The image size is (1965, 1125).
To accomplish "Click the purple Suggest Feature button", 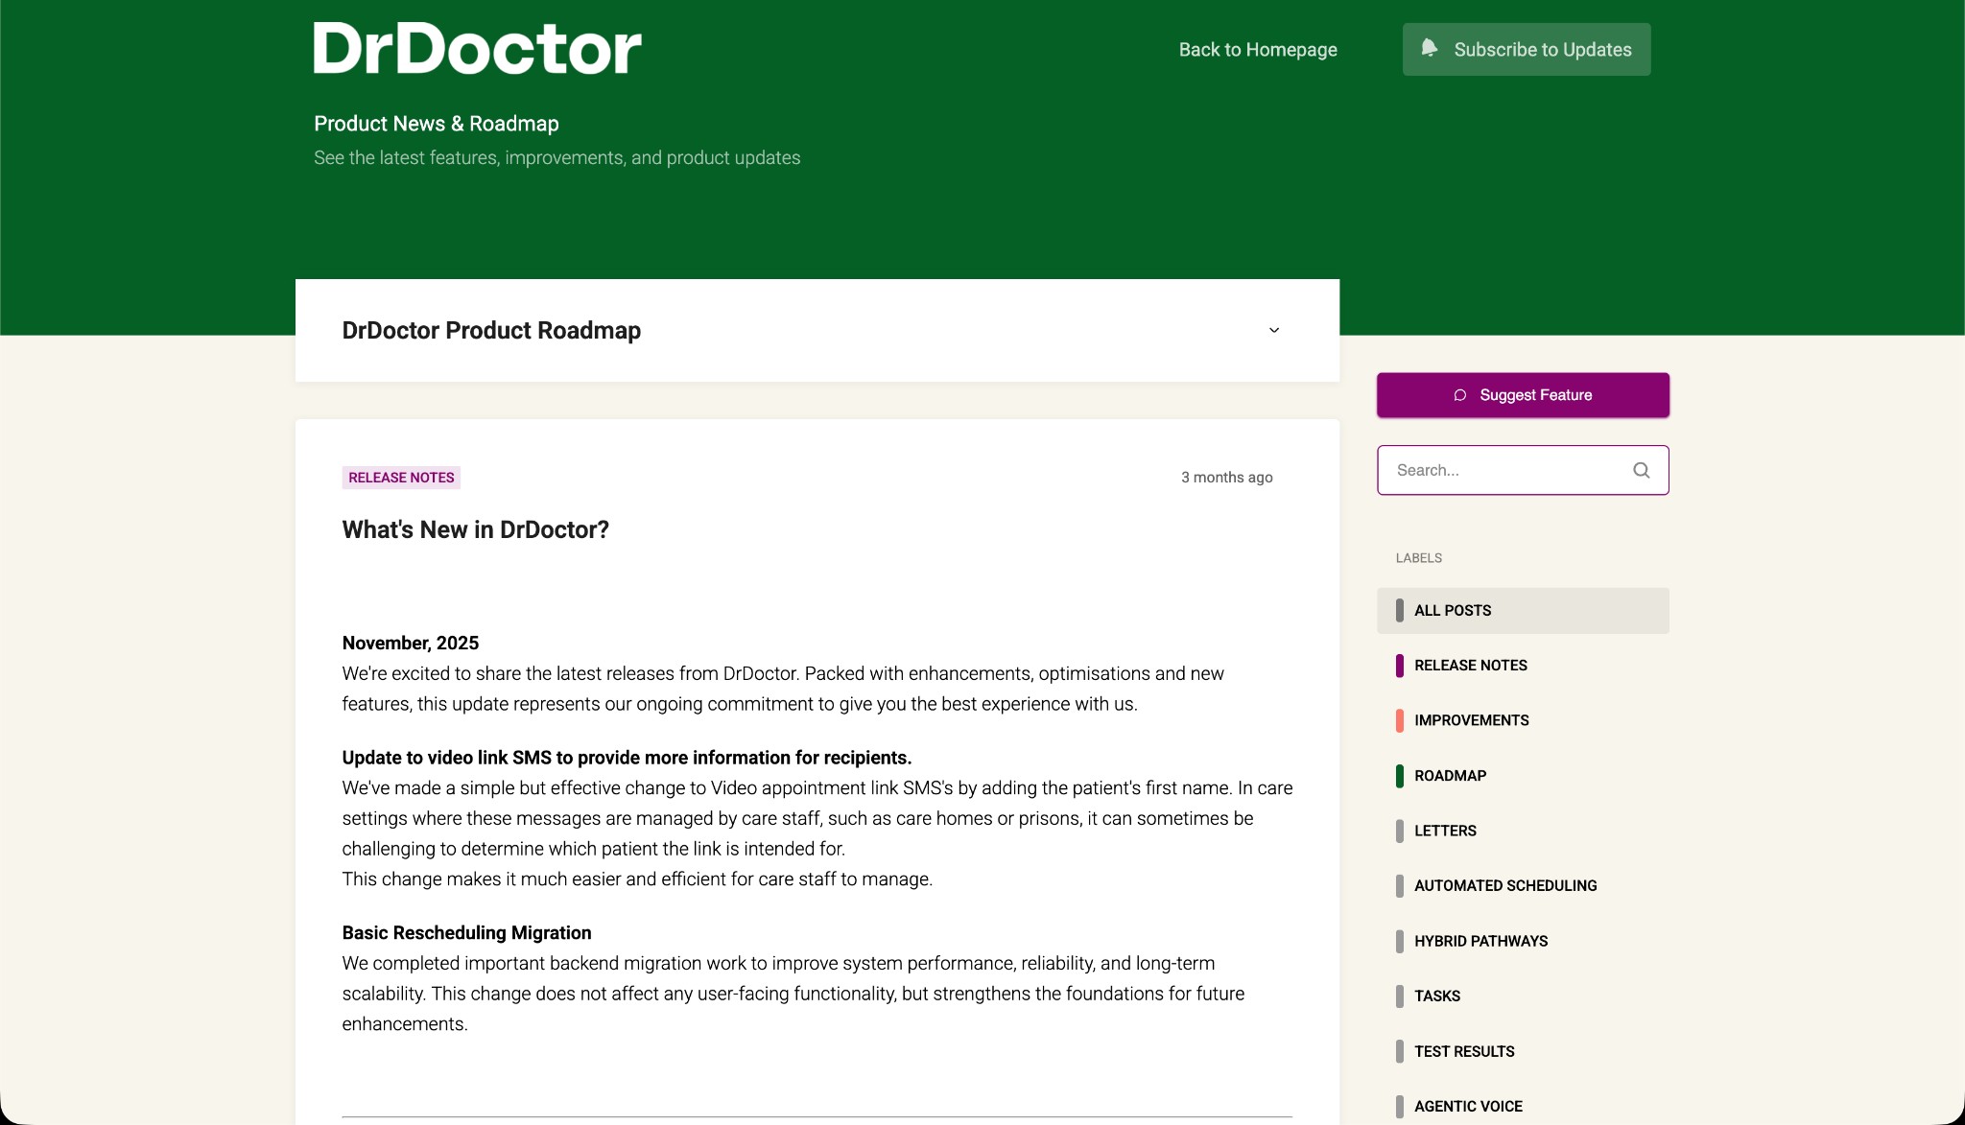I will (x=1522, y=394).
